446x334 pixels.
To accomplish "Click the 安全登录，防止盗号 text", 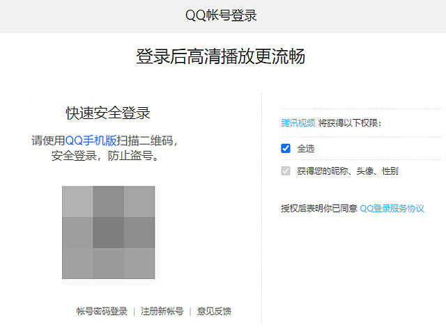I will 105,156.
